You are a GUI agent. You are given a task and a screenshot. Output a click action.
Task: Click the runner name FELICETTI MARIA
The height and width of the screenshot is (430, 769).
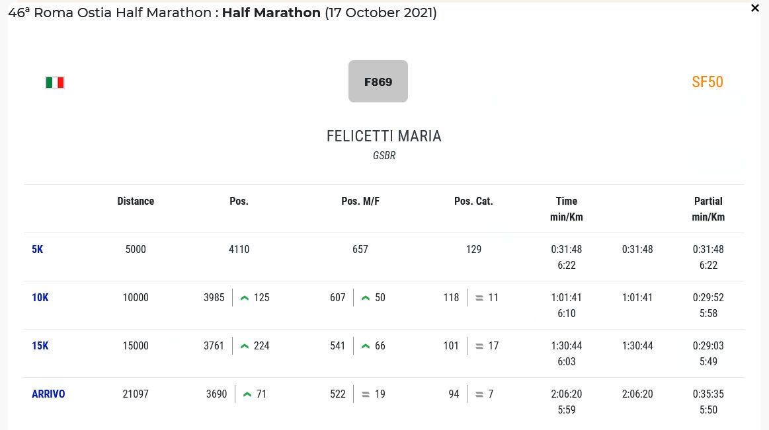click(x=384, y=136)
